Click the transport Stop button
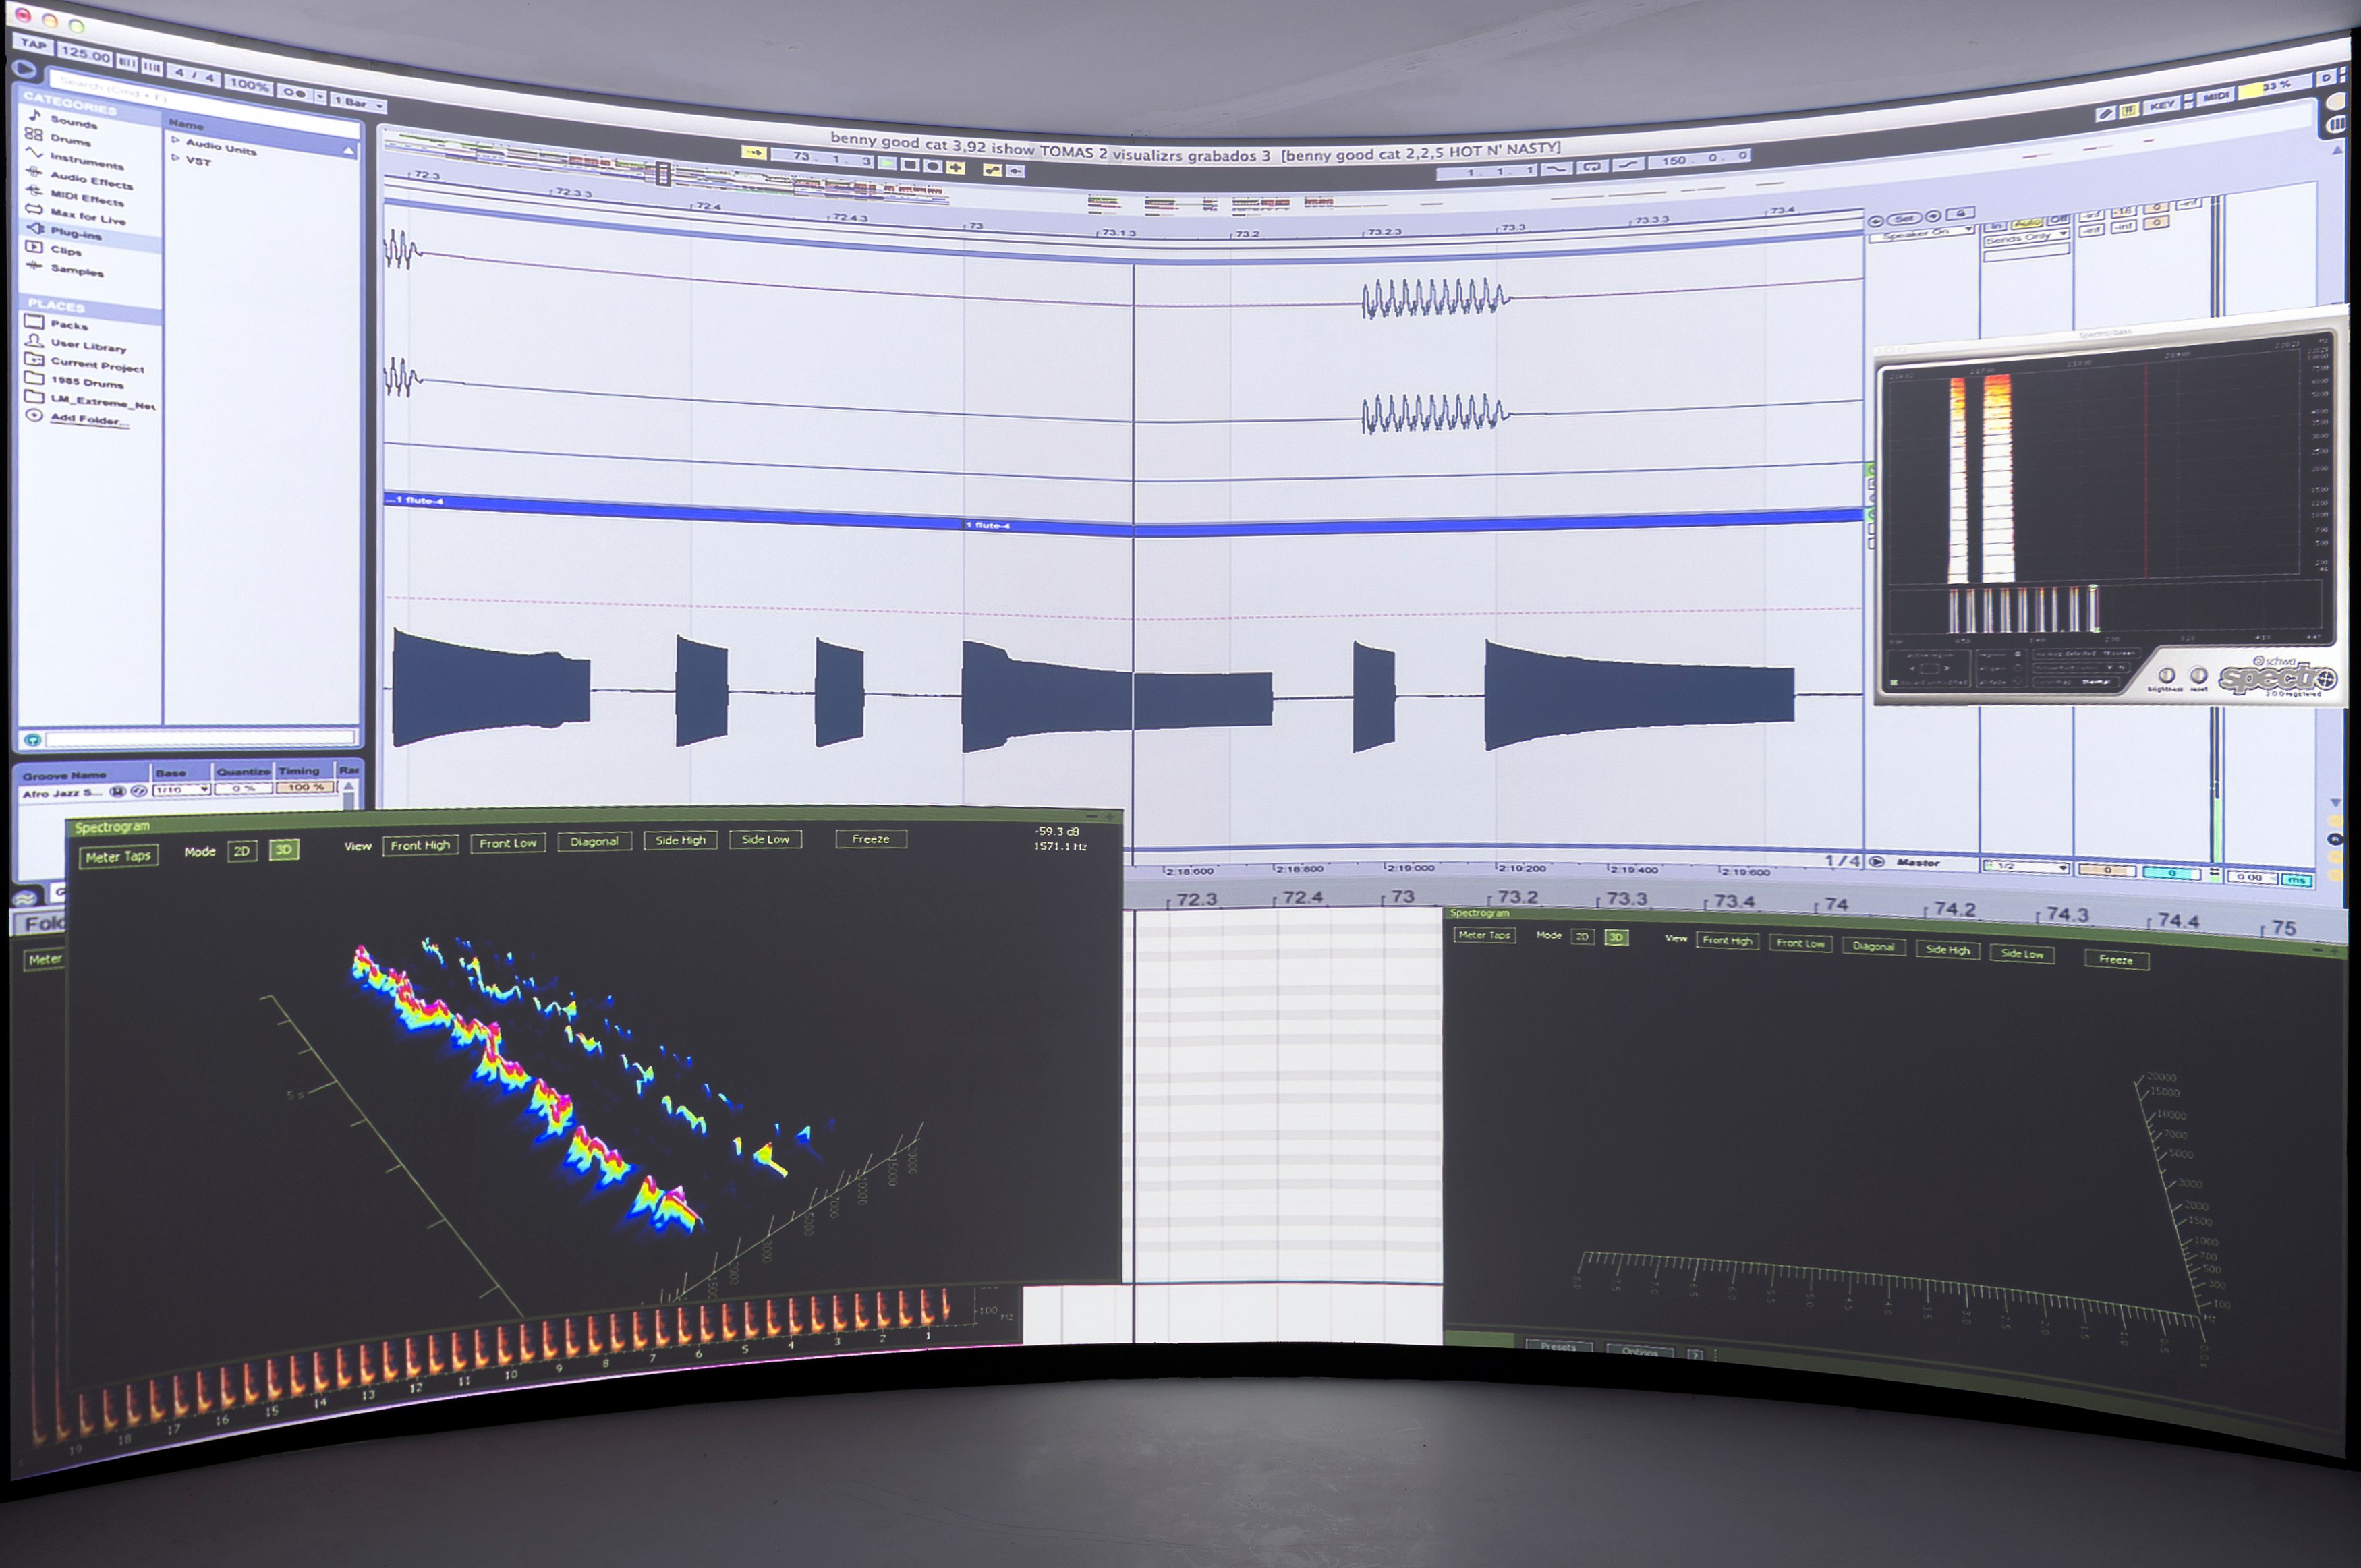The width and height of the screenshot is (2361, 1568). 910,164
